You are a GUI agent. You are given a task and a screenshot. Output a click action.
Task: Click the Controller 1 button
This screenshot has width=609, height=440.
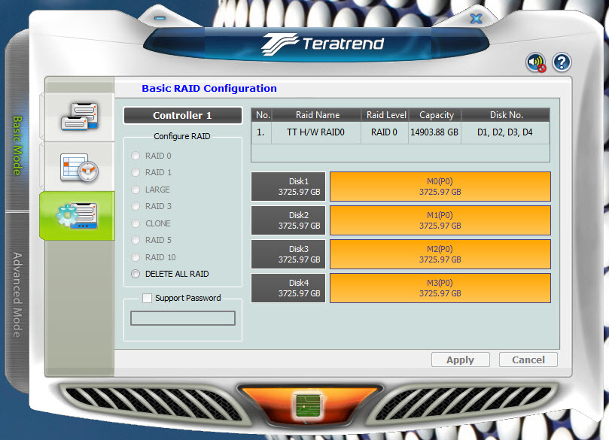pos(182,115)
